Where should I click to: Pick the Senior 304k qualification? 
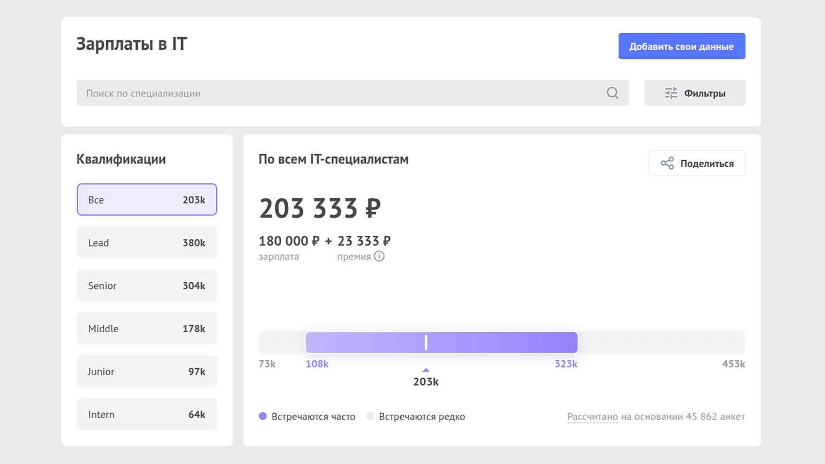tap(147, 286)
